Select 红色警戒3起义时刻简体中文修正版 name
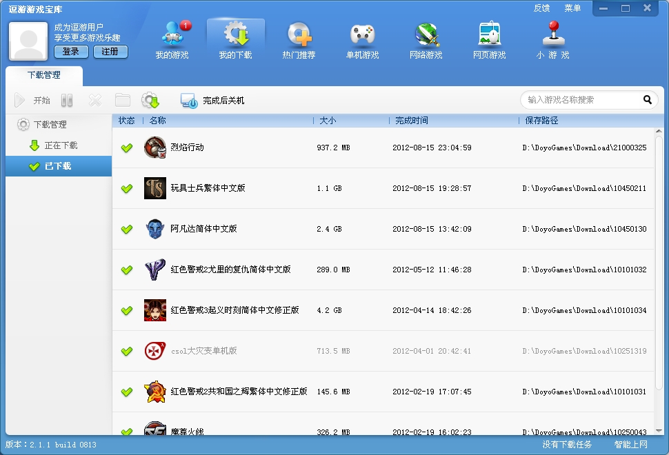 click(234, 310)
